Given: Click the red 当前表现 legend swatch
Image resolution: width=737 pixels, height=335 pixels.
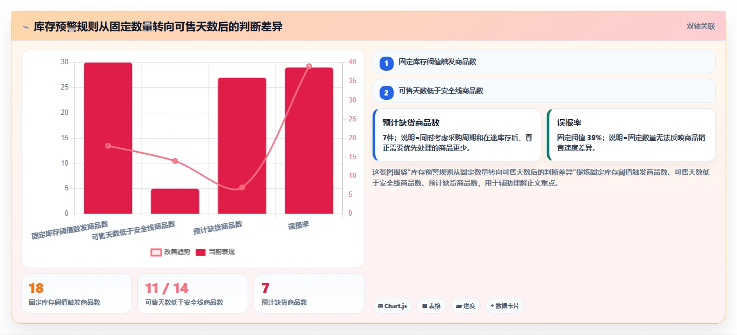Looking at the screenshot, I should 201,252.
